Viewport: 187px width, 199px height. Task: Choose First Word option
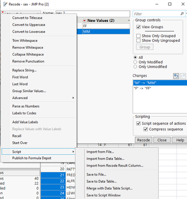click(x=20, y=77)
